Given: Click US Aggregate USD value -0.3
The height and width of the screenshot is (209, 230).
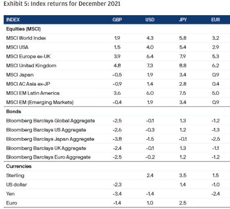Looking at the screenshot, I should (150, 130).
